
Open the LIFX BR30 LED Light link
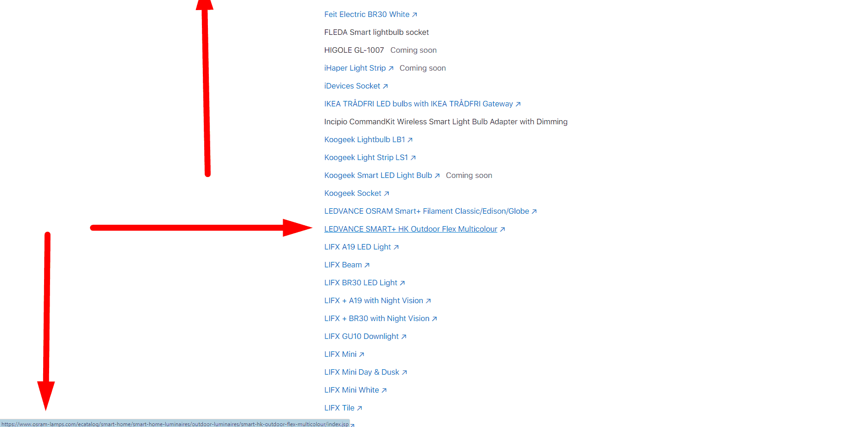coord(361,283)
